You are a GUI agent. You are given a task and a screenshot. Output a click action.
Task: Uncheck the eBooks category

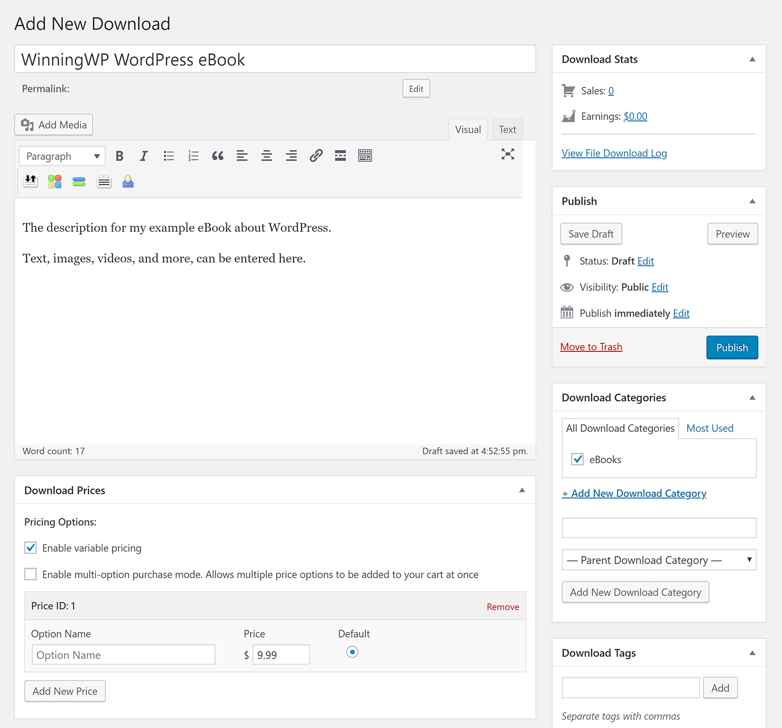[x=577, y=459]
